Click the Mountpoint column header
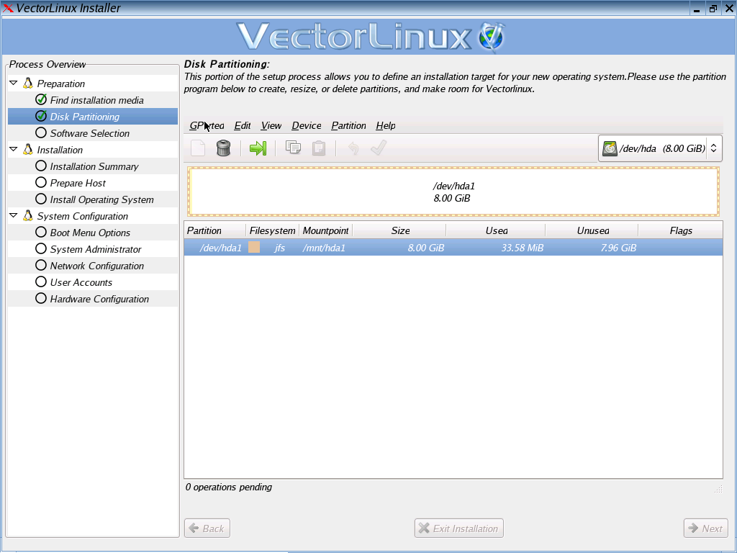 coord(326,230)
